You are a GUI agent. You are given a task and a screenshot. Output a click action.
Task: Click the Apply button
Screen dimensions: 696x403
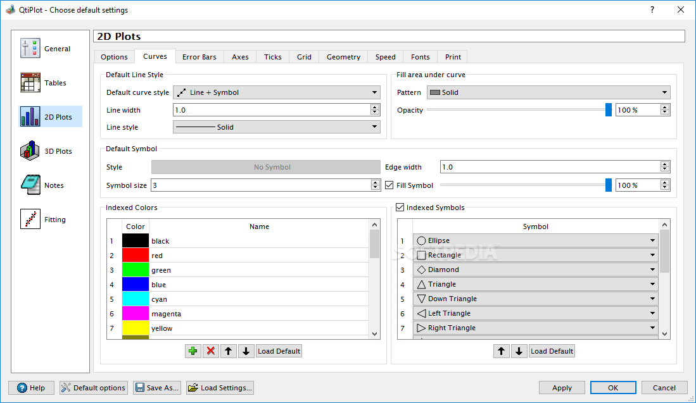pyautogui.click(x=562, y=387)
